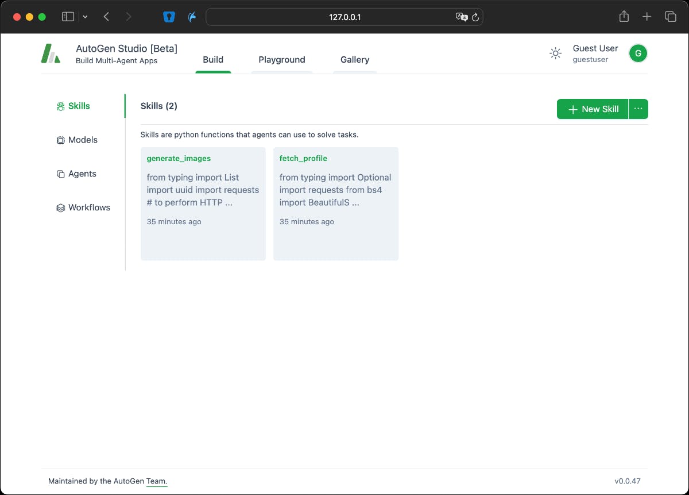Click the translate page icon

[461, 17]
